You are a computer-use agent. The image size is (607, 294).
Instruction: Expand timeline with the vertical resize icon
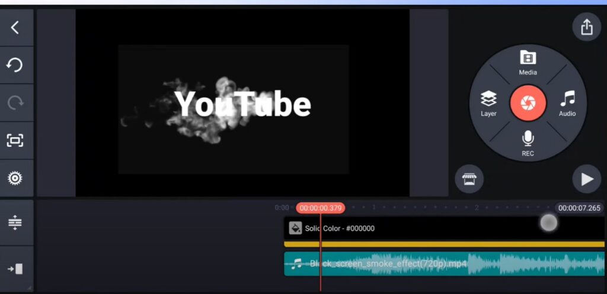click(x=15, y=223)
